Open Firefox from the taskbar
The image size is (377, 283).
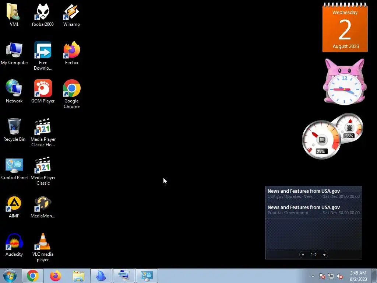56,276
